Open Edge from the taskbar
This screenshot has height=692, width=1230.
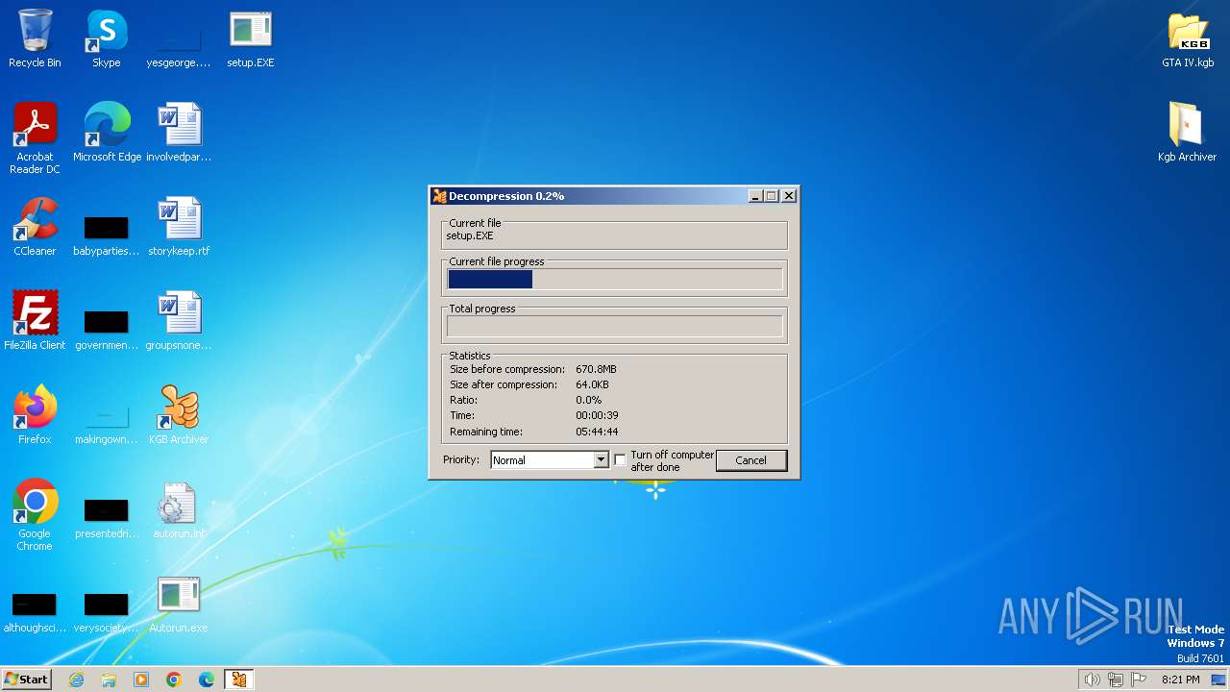(207, 680)
